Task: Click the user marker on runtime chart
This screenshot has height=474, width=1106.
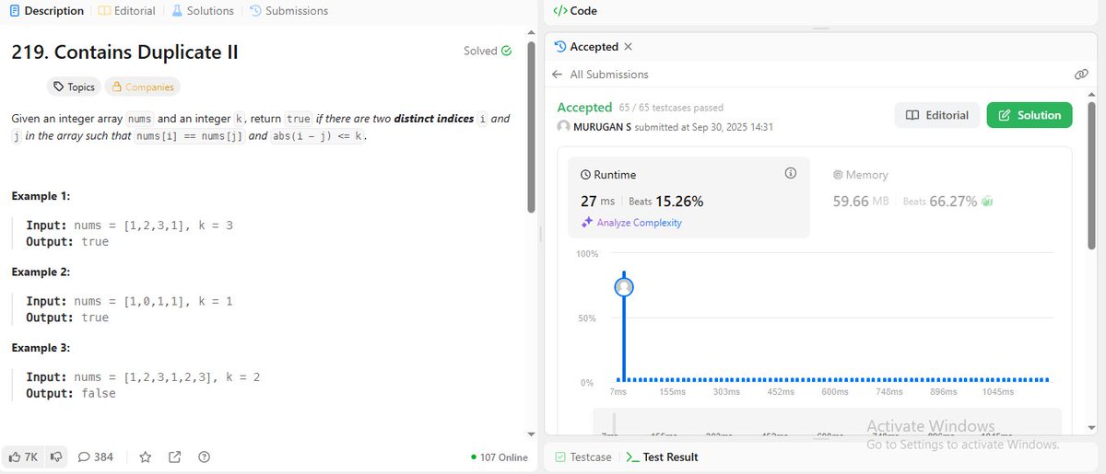Action: (x=624, y=287)
